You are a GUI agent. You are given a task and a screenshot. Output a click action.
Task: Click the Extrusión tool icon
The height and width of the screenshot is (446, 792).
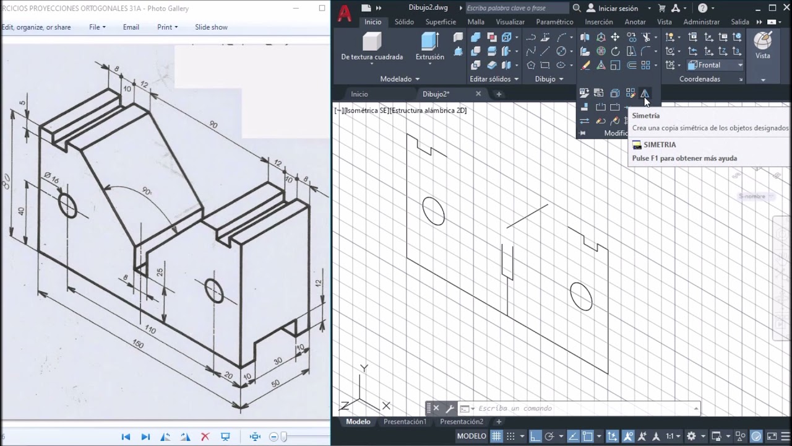[429, 41]
